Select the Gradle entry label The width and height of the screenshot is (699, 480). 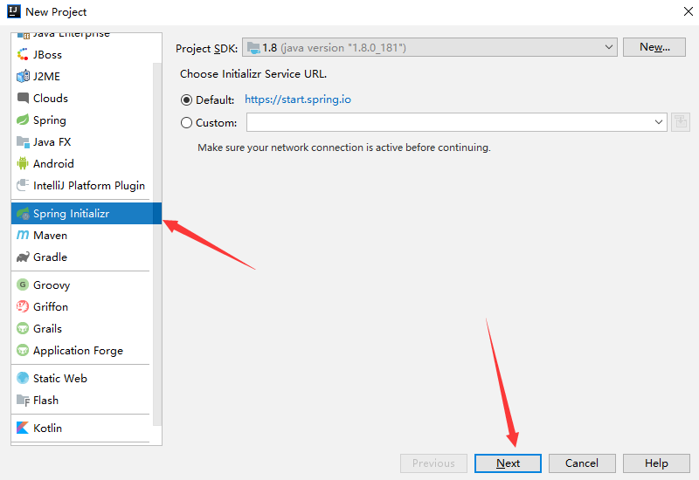[x=51, y=257]
